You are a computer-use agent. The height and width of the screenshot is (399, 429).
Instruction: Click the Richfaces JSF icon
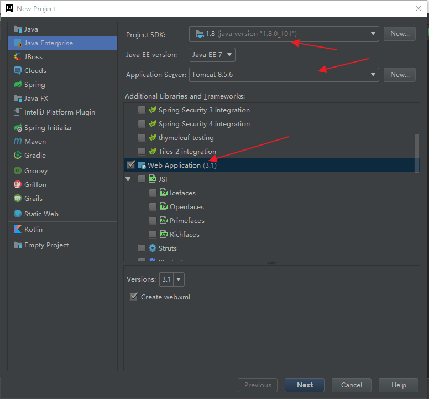click(x=164, y=234)
